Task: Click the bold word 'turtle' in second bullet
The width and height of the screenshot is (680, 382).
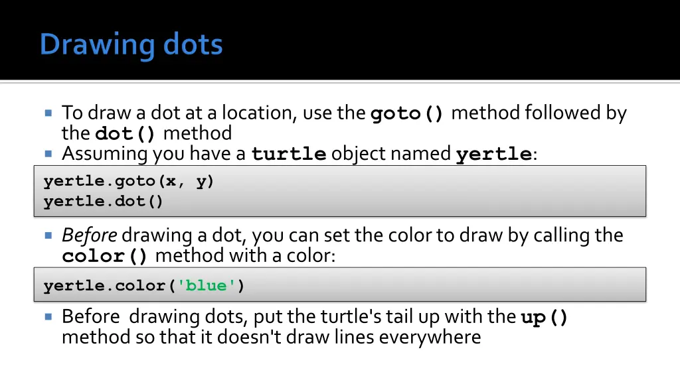Action: pyautogui.click(x=288, y=154)
